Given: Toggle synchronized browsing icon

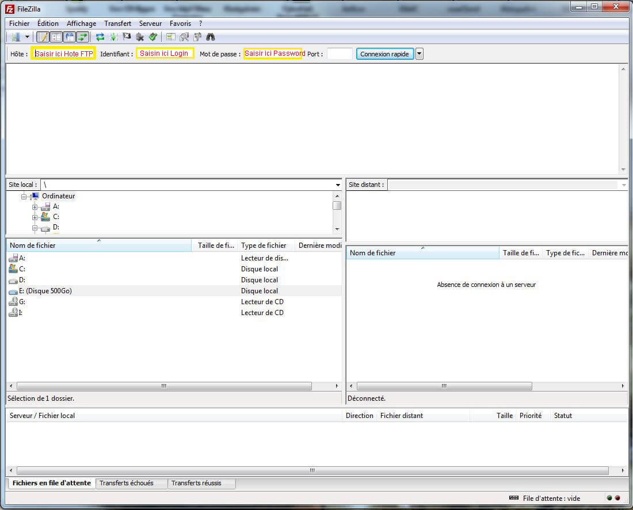Looking at the screenshot, I should [197, 37].
